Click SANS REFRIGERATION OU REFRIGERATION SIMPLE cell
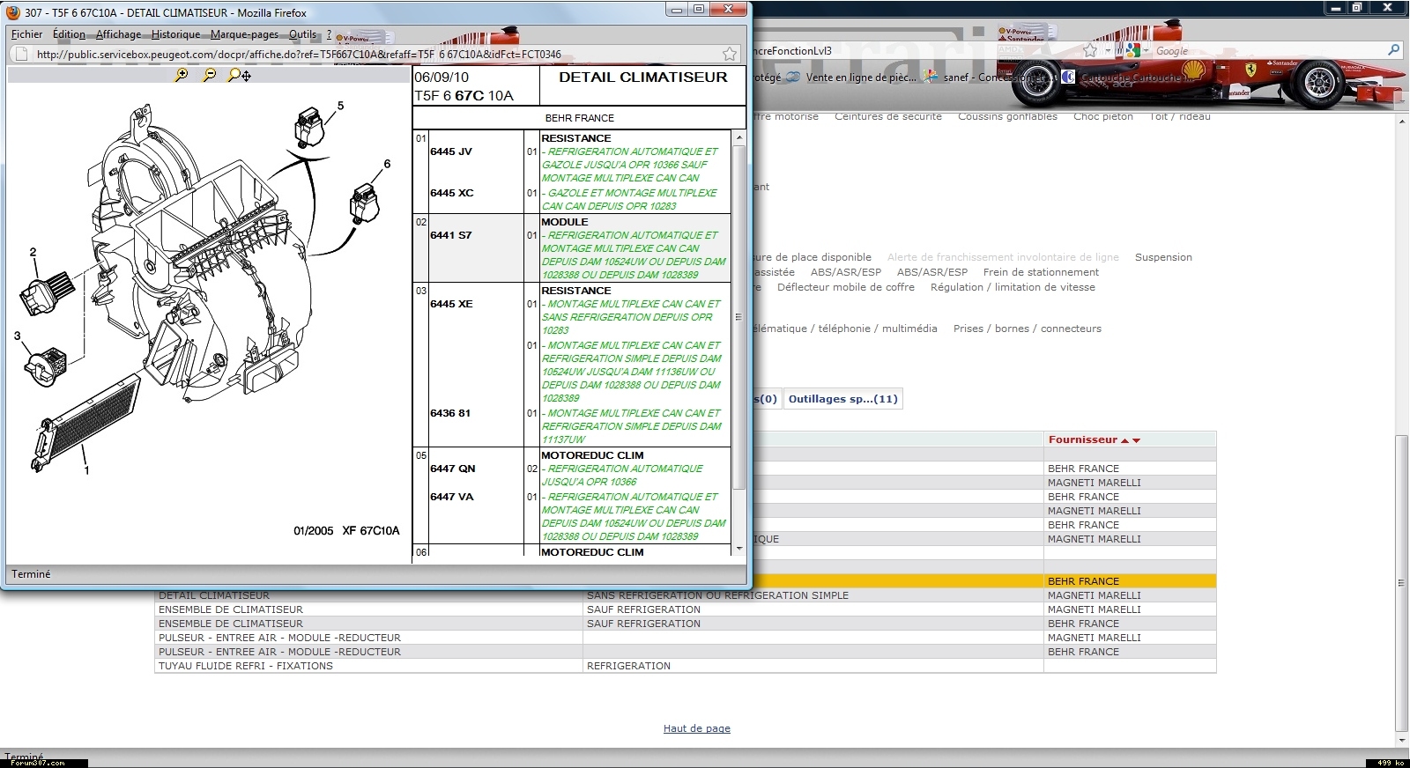 (813, 595)
